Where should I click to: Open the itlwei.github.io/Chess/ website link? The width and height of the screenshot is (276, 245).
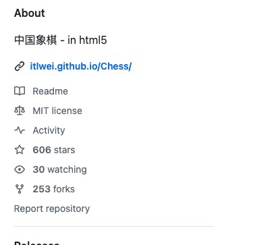[81, 66]
